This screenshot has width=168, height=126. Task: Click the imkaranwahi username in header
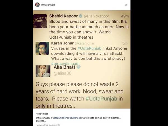[x=48, y=5]
